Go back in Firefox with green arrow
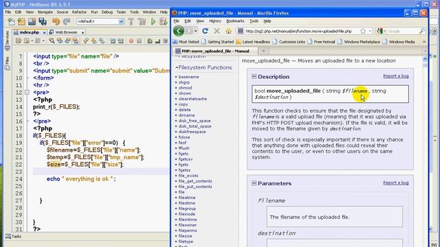The image size is (440, 247). pyautogui.click(x=179, y=31)
